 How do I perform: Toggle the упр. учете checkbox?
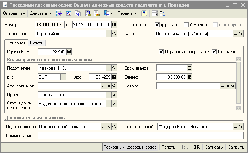[x=158, y=25]
